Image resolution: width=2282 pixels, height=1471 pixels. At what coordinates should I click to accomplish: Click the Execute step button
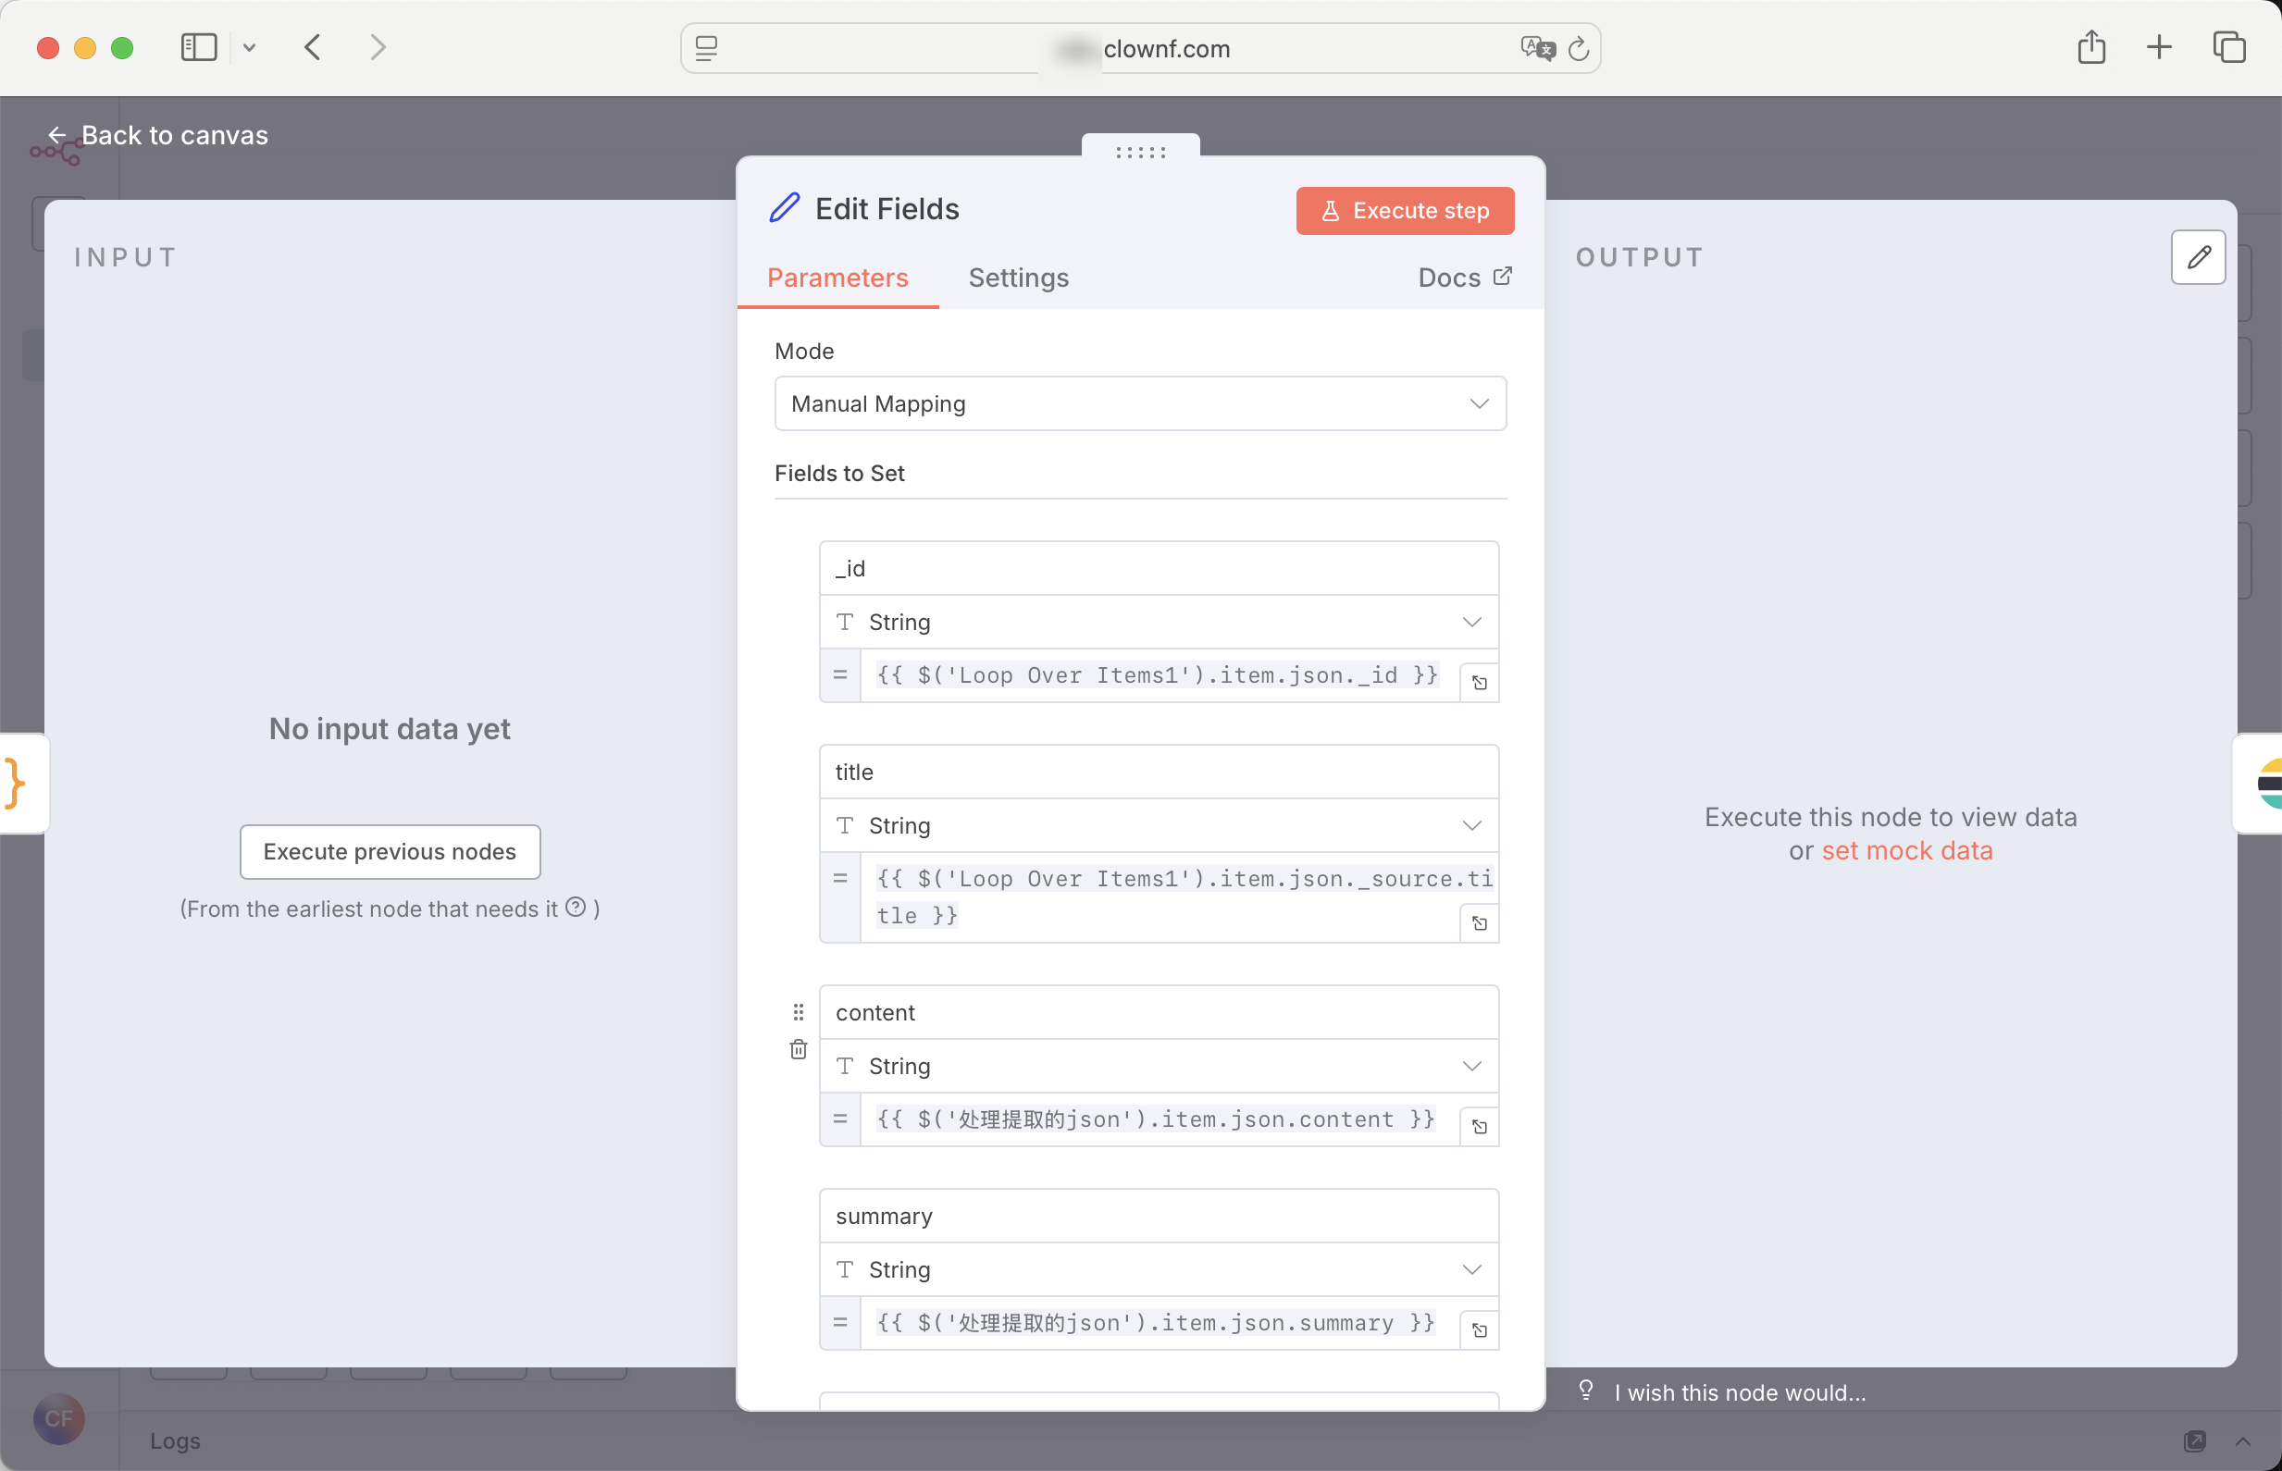1404,210
